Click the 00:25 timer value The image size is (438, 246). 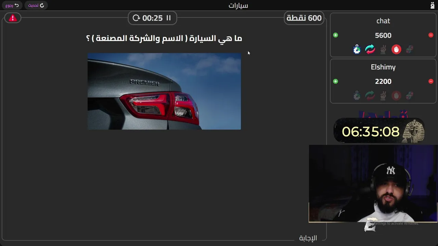pyautogui.click(x=152, y=18)
